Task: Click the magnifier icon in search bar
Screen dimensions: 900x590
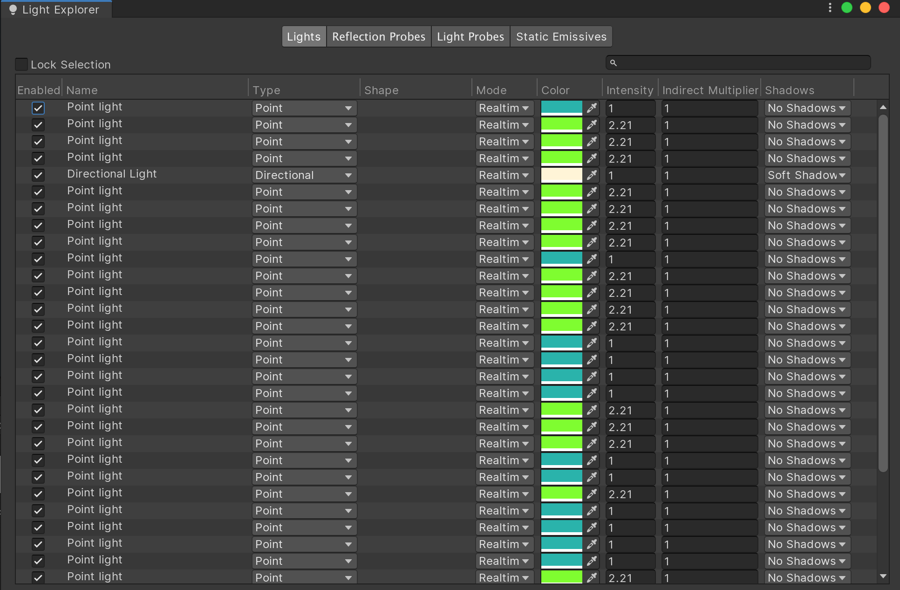Action: [614, 63]
